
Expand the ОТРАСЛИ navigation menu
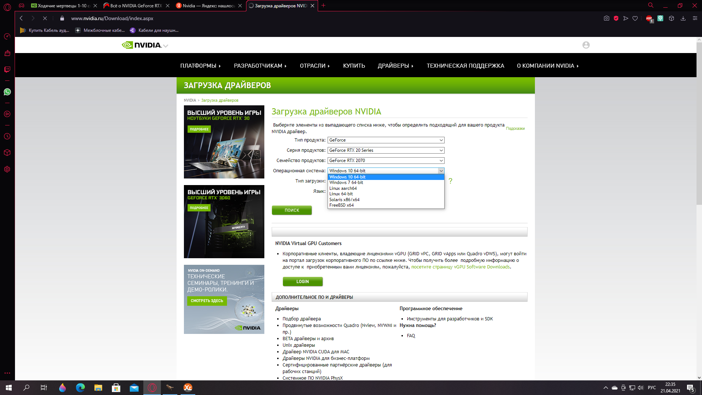(x=315, y=66)
